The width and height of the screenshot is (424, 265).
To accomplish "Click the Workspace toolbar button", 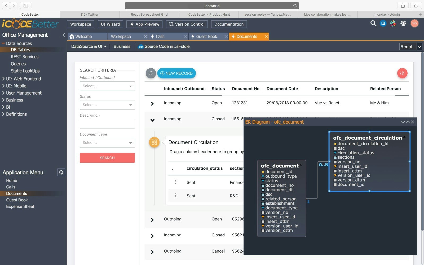I will pyautogui.click(x=81, y=24).
